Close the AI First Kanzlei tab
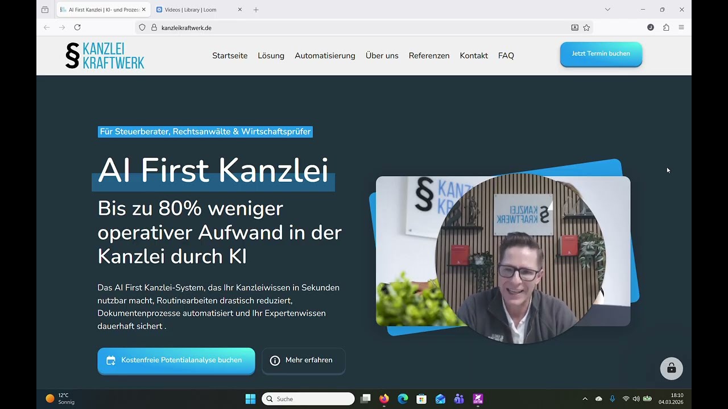Viewport: 728px width, 409px height. 143,10
